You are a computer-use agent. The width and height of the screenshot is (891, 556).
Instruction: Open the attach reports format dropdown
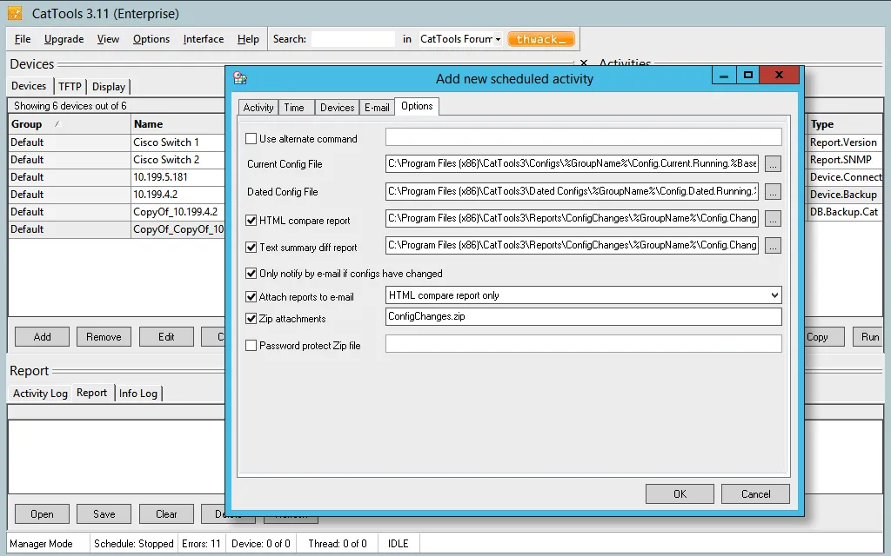coord(774,294)
